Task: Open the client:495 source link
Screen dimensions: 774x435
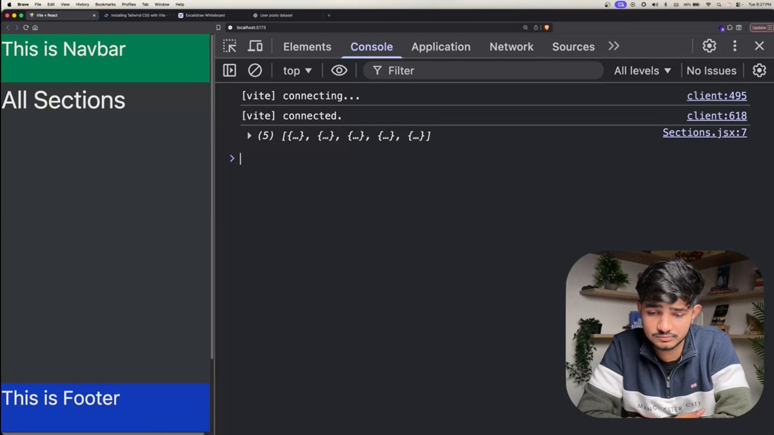Action: (717, 96)
